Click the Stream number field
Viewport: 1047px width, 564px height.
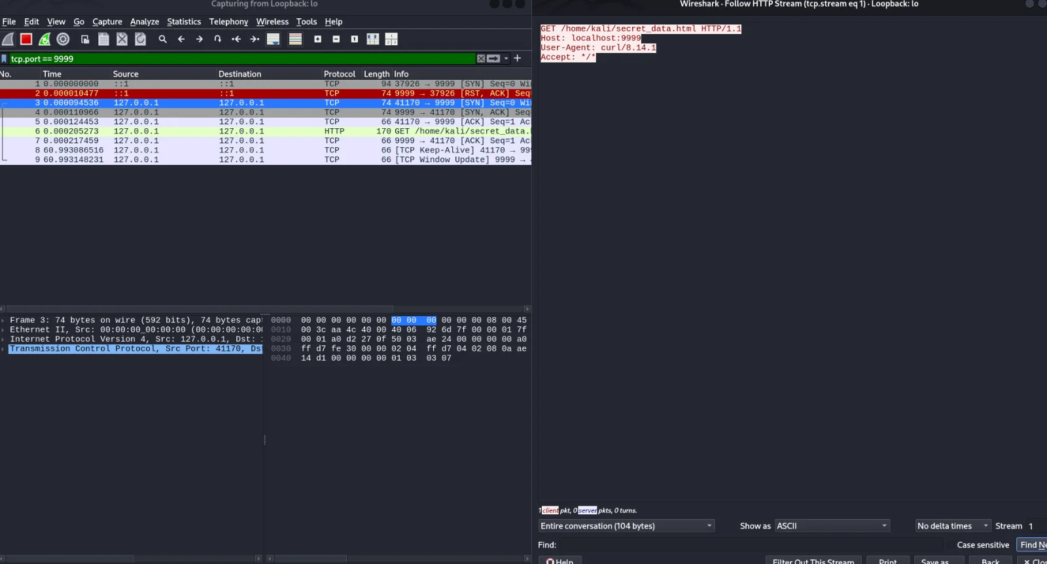(1035, 526)
